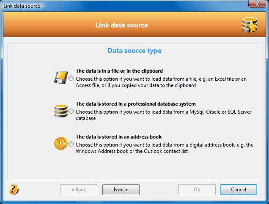Dismiss the dialog with Cancel
This screenshot has width=269, height=204.
pos(239,190)
